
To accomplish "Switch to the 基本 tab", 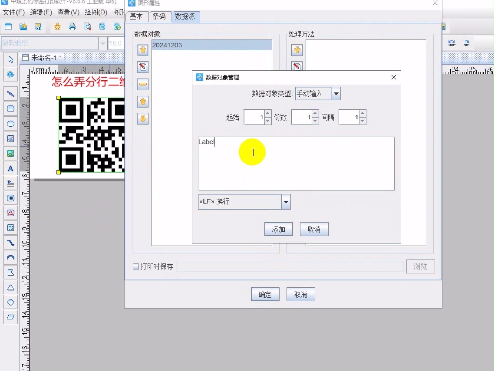I will [x=136, y=17].
